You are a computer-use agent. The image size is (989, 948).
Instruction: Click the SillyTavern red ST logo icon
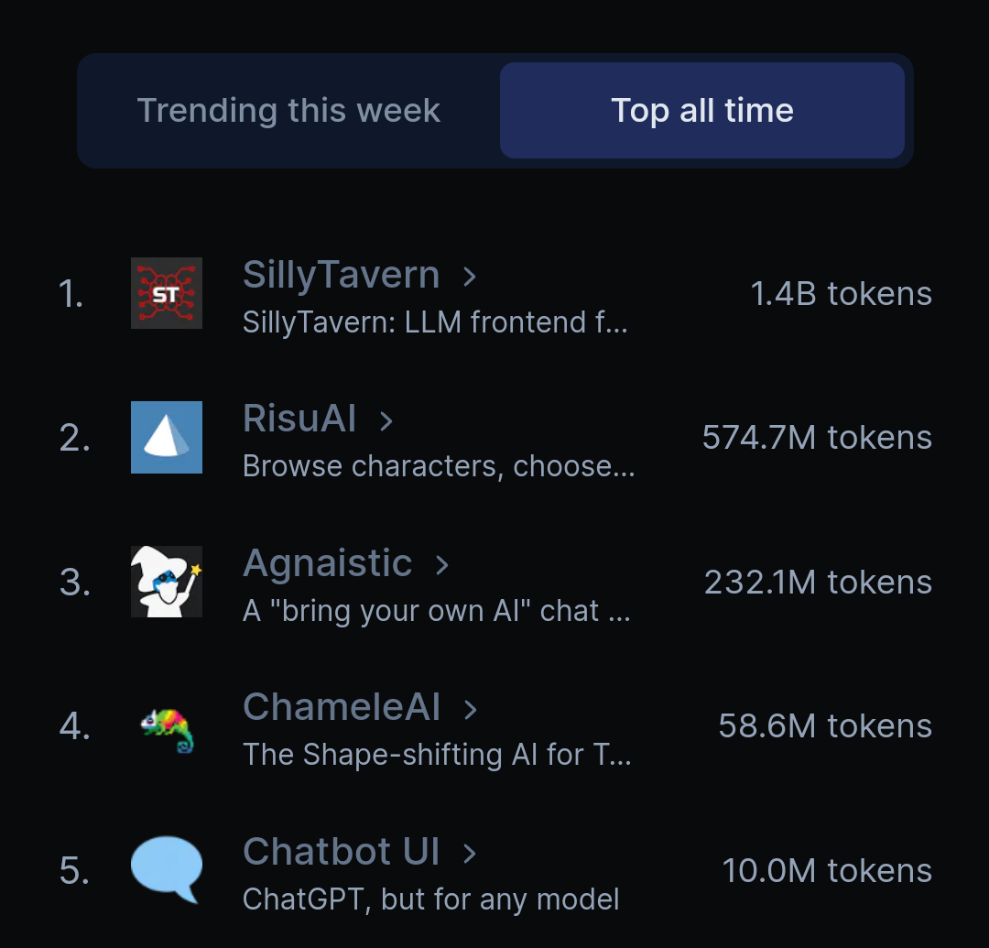pos(167,293)
